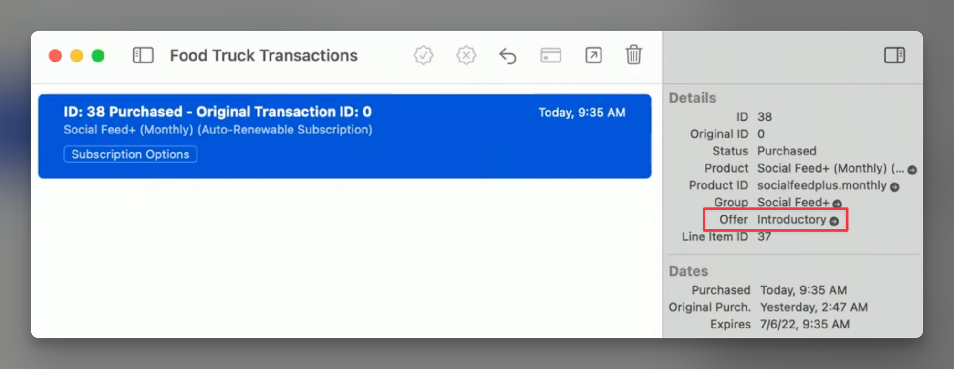This screenshot has height=369, width=954.
Task: Click the credit card toolbar icon
Action: point(550,55)
